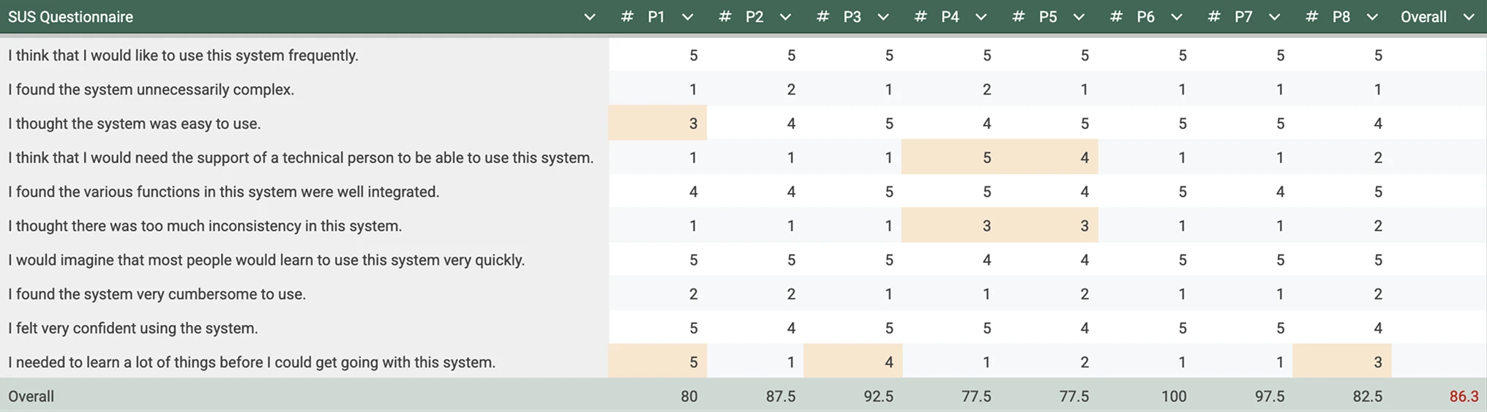Select row about needing technical person support

(743, 157)
